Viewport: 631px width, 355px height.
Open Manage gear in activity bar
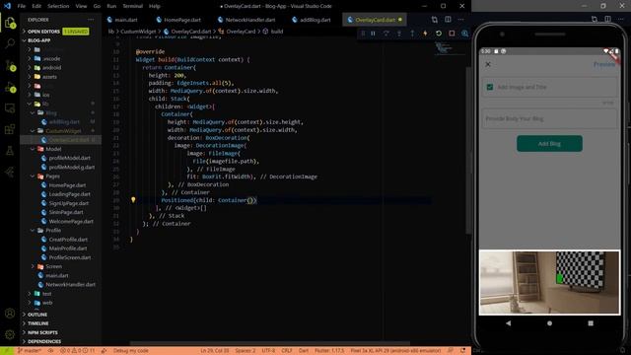click(x=10, y=334)
